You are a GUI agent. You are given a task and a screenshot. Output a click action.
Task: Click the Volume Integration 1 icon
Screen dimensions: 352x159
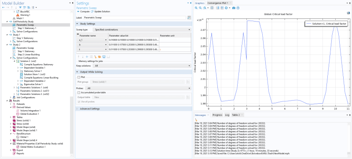point(18,111)
